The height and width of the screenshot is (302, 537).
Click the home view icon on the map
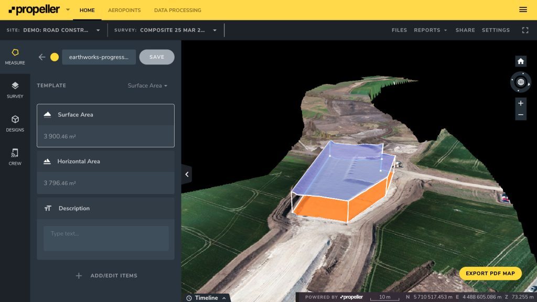(x=521, y=61)
